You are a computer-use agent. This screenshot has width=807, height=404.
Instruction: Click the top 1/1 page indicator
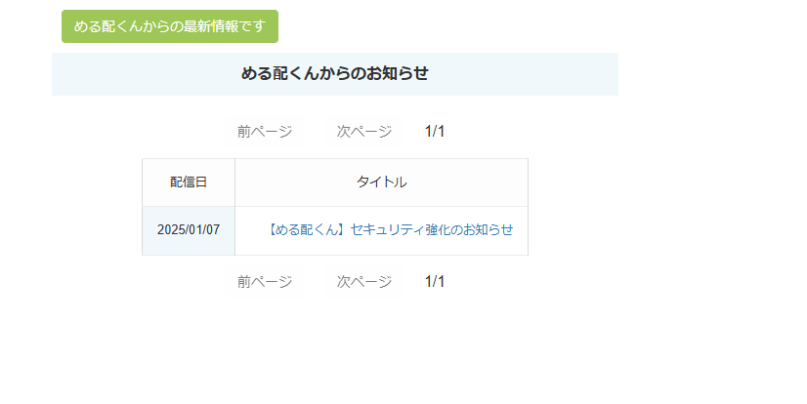[435, 132]
